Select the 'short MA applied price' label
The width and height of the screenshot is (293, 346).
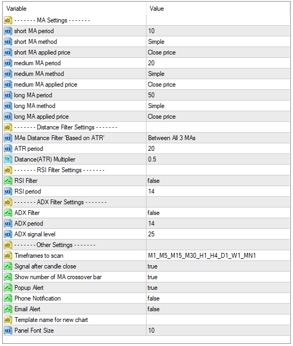pyautogui.click(x=42, y=52)
